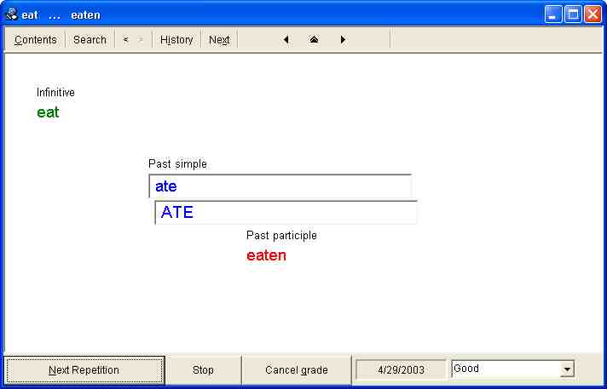
Task: Open the Search toolbar item
Action: [90, 40]
